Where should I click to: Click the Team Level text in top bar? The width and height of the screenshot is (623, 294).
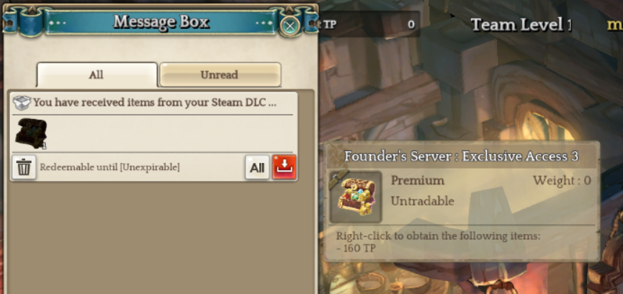pyautogui.click(x=521, y=24)
